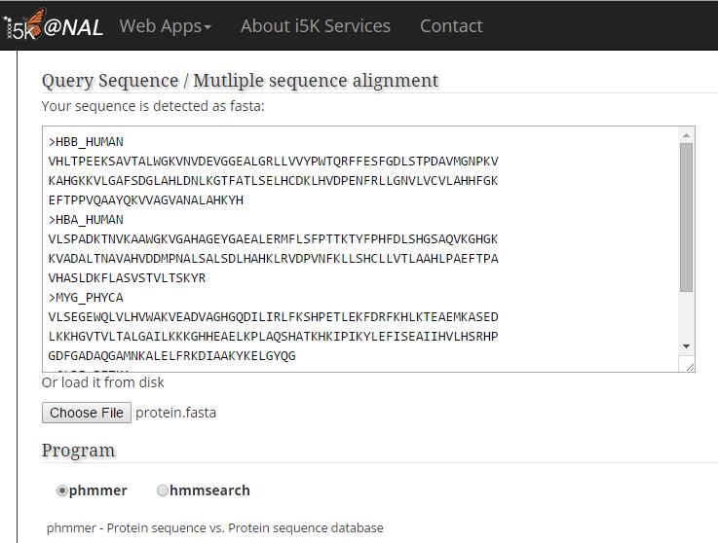Open About i5K Services page

[x=315, y=26]
